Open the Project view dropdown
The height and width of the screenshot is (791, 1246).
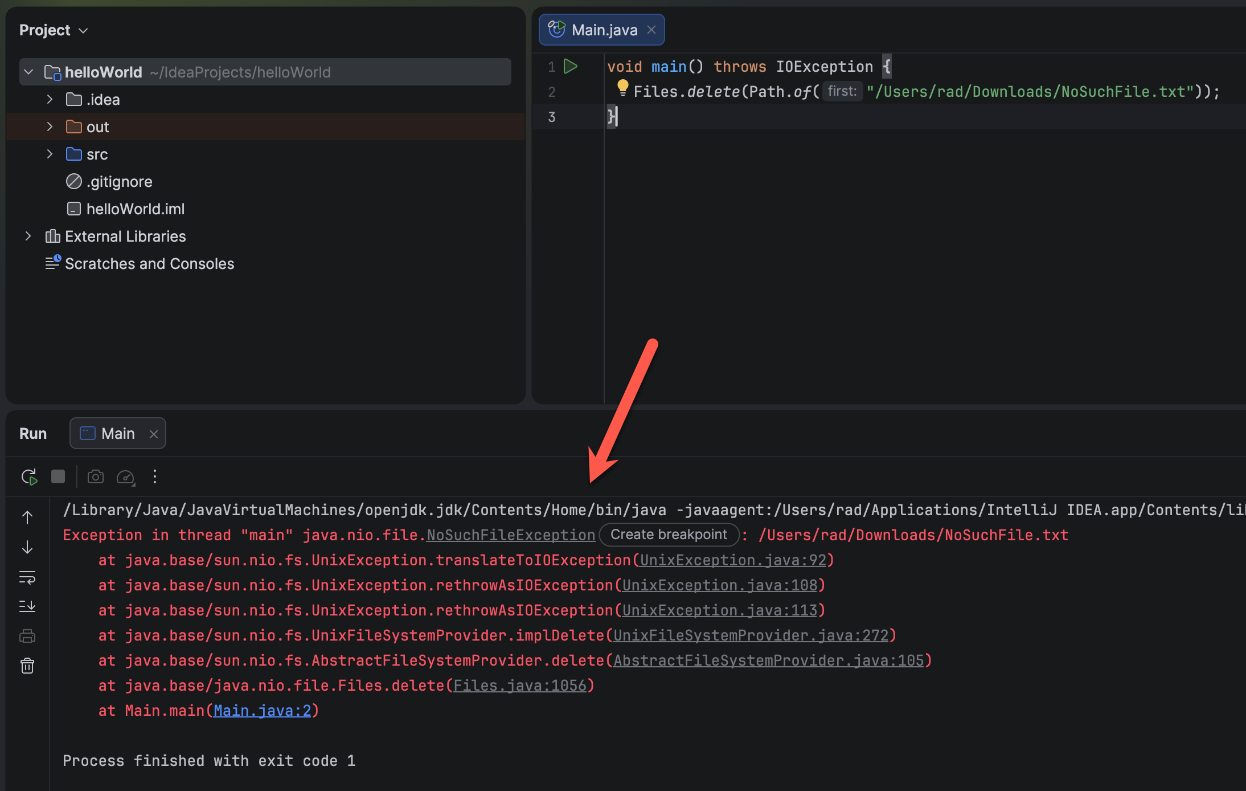pyautogui.click(x=54, y=30)
